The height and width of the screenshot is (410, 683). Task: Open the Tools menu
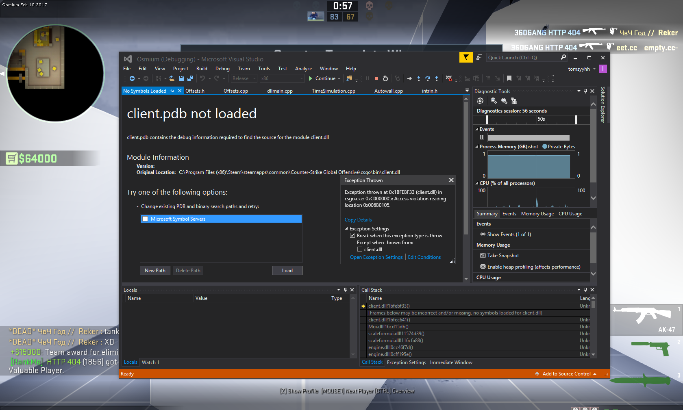pyautogui.click(x=264, y=69)
